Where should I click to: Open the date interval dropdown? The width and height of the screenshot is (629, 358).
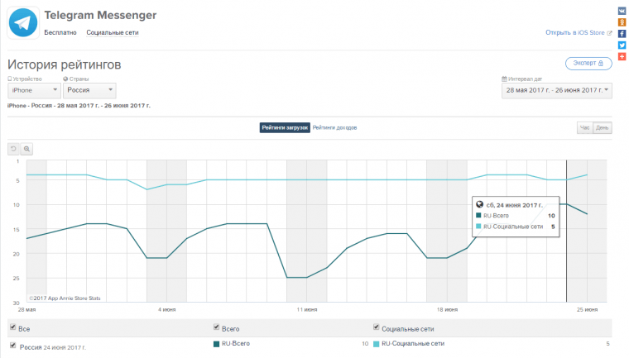pos(557,90)
